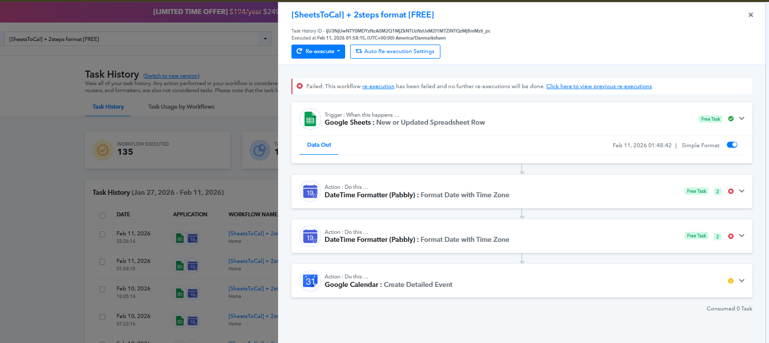Screen dimensions: 769x343
Task: Click Free Task badge on second DateTime Formatter
Action: coord(696,236)
